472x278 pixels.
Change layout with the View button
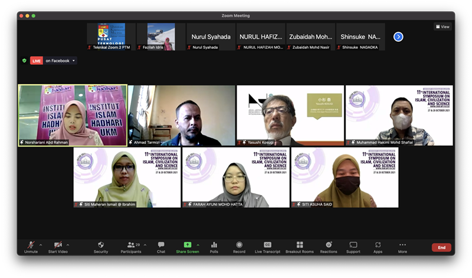pos(442,27)
